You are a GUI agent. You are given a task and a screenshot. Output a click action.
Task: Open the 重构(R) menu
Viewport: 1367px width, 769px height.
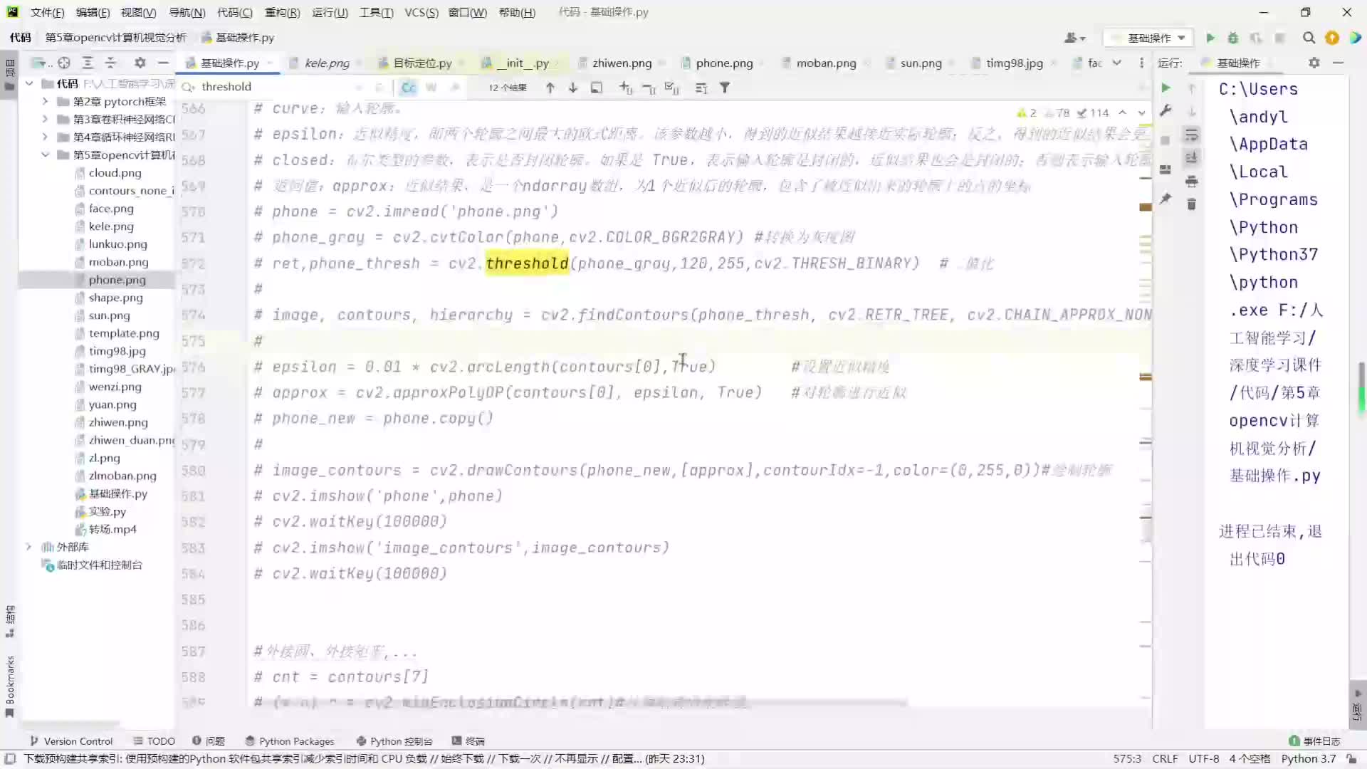pyautogui.click(x=282, y=12)
